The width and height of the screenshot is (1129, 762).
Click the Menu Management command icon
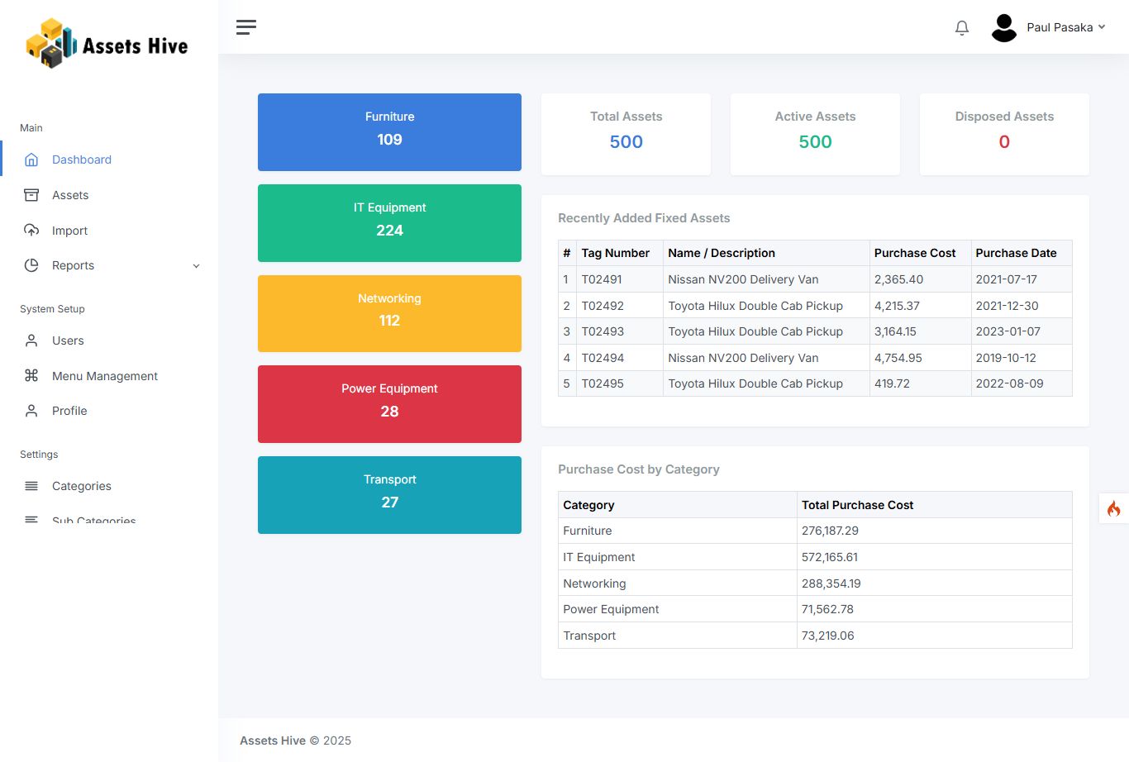click(x=31, y=376)
